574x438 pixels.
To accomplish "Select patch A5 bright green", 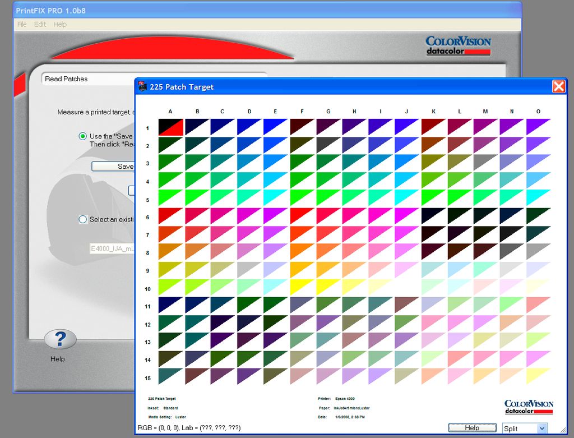I will pos(170,198).
